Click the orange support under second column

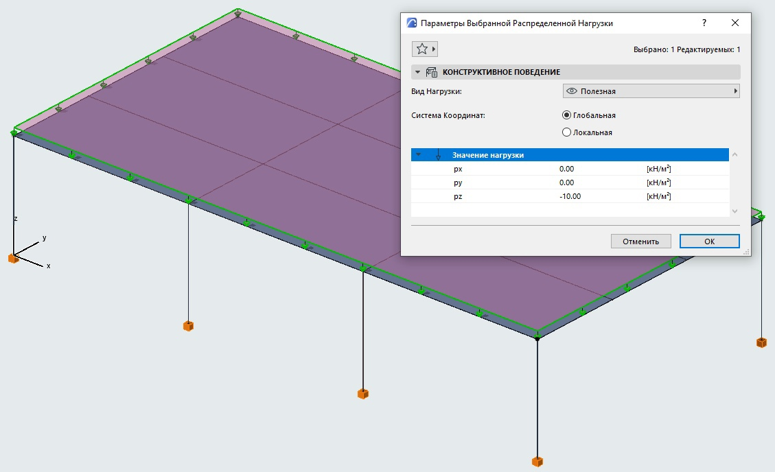(x=188, y=326)
